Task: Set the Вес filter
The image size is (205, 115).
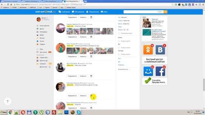Action: [x=119, y=62]
